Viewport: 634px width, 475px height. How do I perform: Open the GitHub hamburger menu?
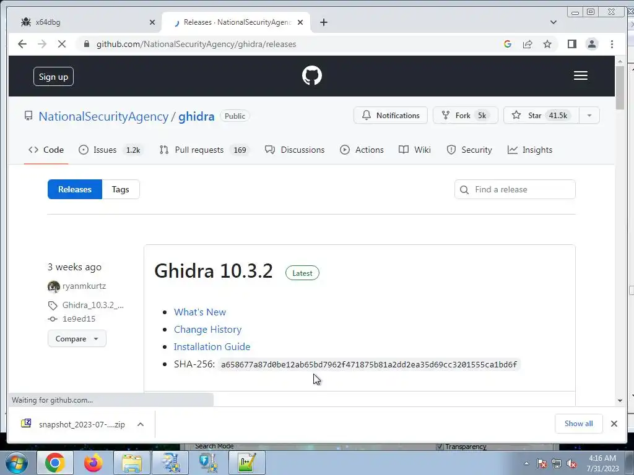point(581,75)
